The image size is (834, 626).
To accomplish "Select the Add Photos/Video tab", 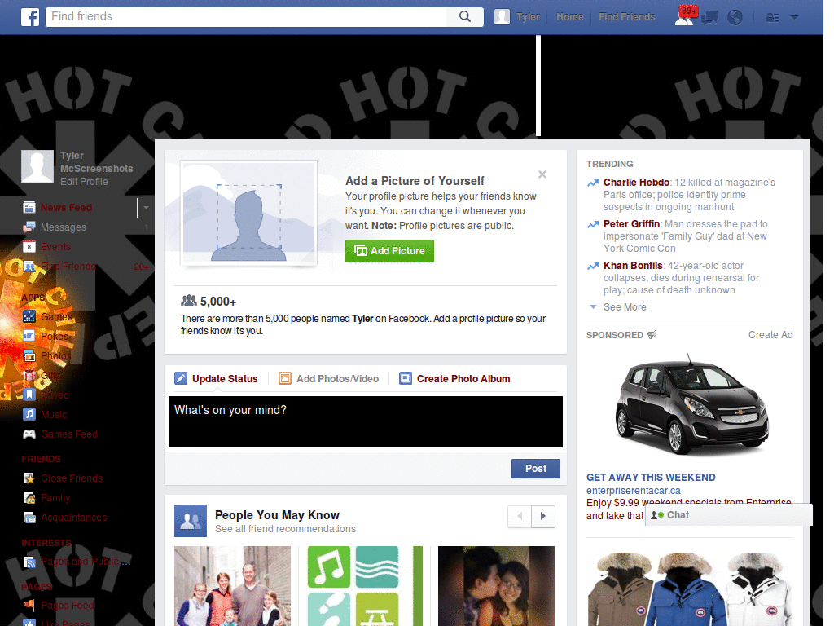I will (x=329, y=378).
